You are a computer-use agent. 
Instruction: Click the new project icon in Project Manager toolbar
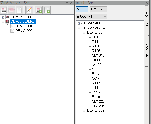tap(4, 10)
